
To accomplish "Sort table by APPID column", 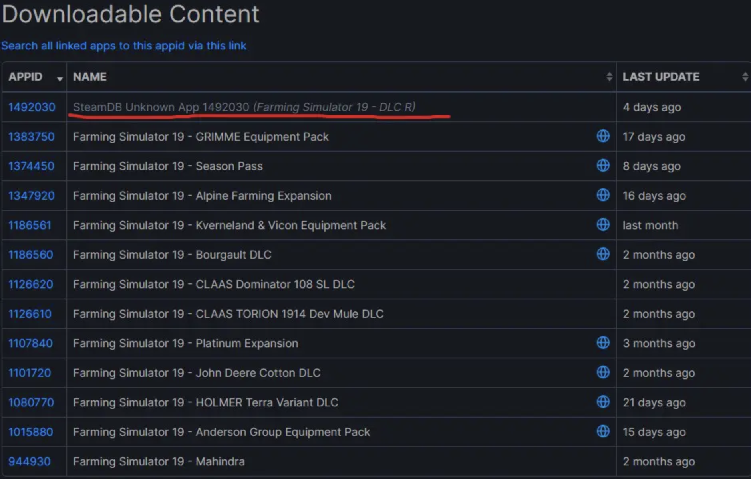I will coord(34,77).
